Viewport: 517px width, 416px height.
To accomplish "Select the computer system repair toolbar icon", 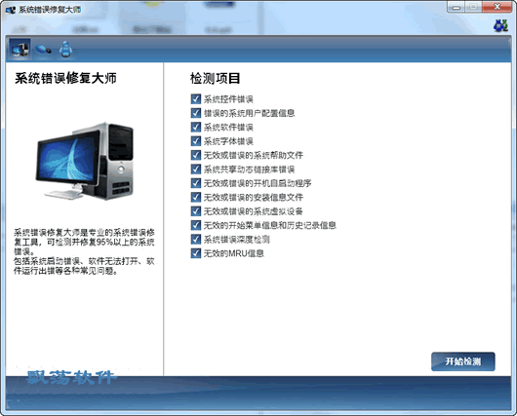I will (20, 50).
